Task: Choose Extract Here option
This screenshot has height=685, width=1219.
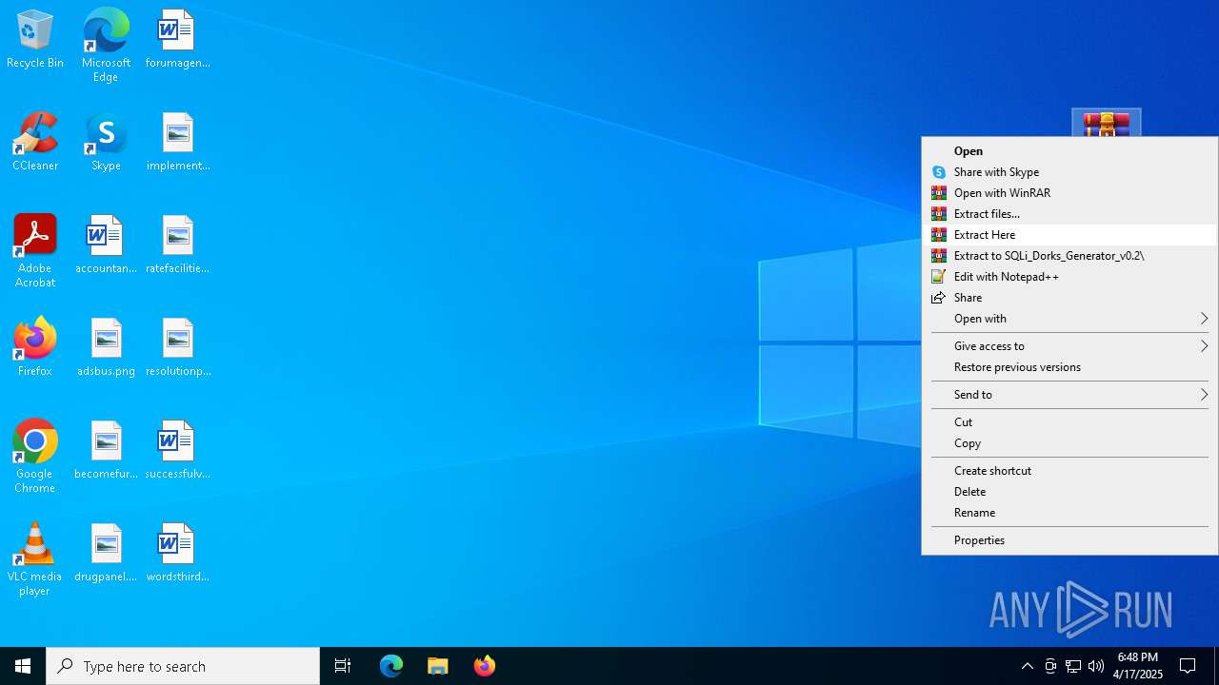Action: (x=1069, y=235)
